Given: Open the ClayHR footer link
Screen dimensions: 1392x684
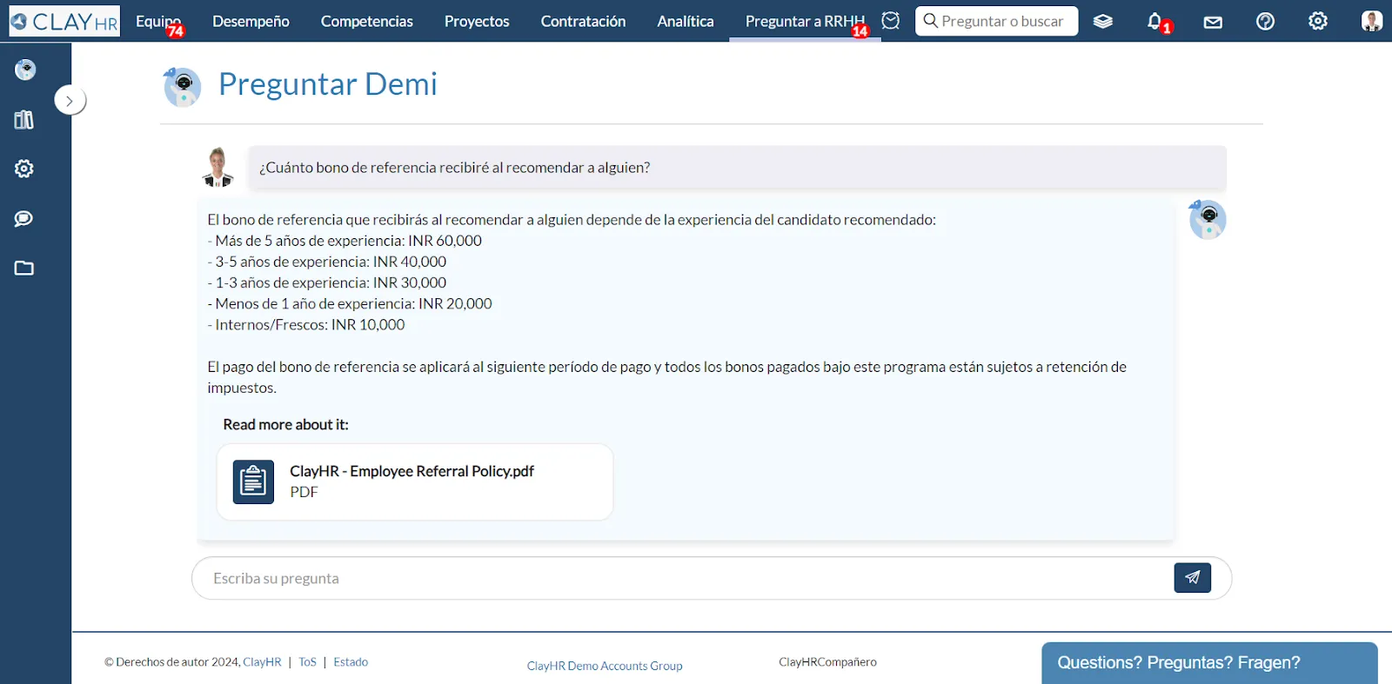Looking at the screenshot, I should click(262, 662).
